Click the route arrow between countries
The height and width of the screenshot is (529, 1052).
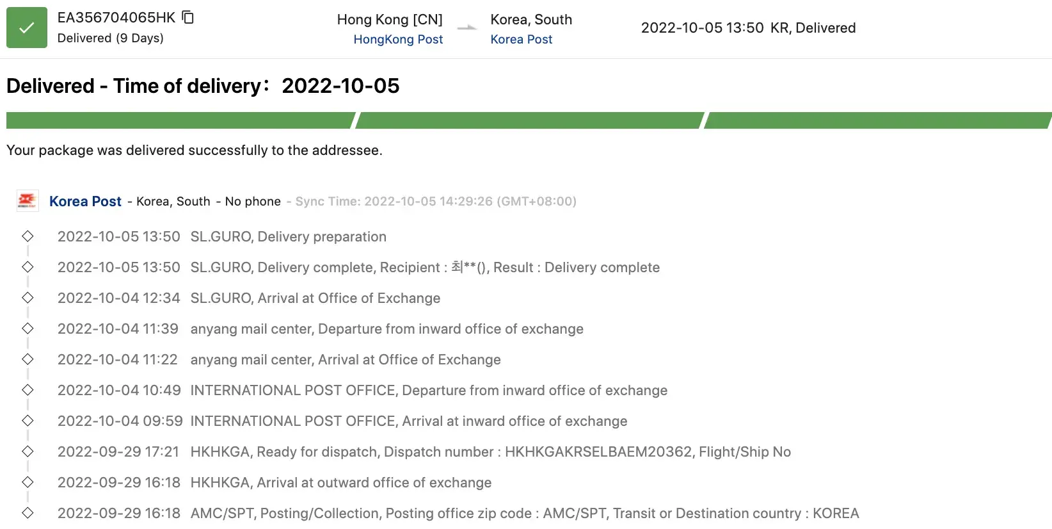tap(467, 28)
